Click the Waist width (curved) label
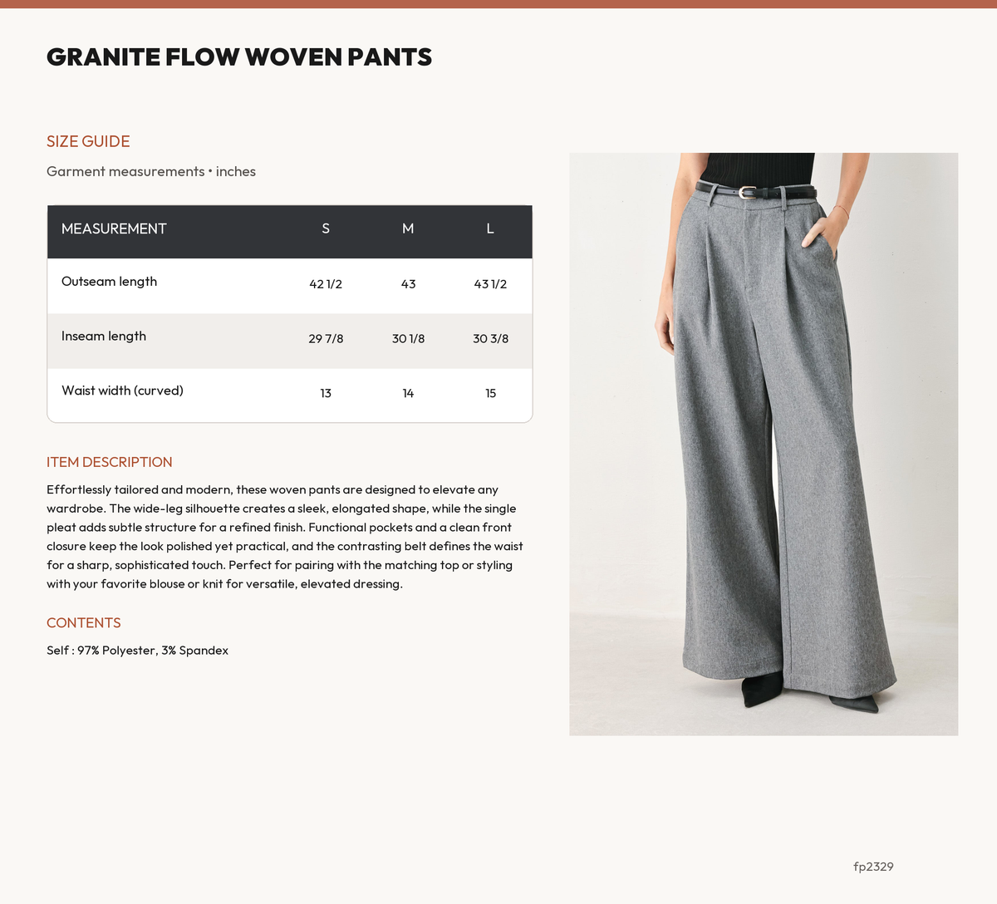Image resolution: width=997 pixels, height=904 pixels. (122, 391)
